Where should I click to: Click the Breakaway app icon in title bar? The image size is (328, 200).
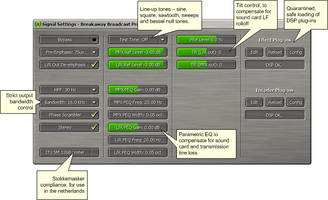(38, 24)
